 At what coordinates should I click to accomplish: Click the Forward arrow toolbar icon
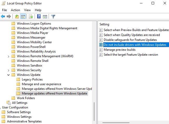click(9, 17)
